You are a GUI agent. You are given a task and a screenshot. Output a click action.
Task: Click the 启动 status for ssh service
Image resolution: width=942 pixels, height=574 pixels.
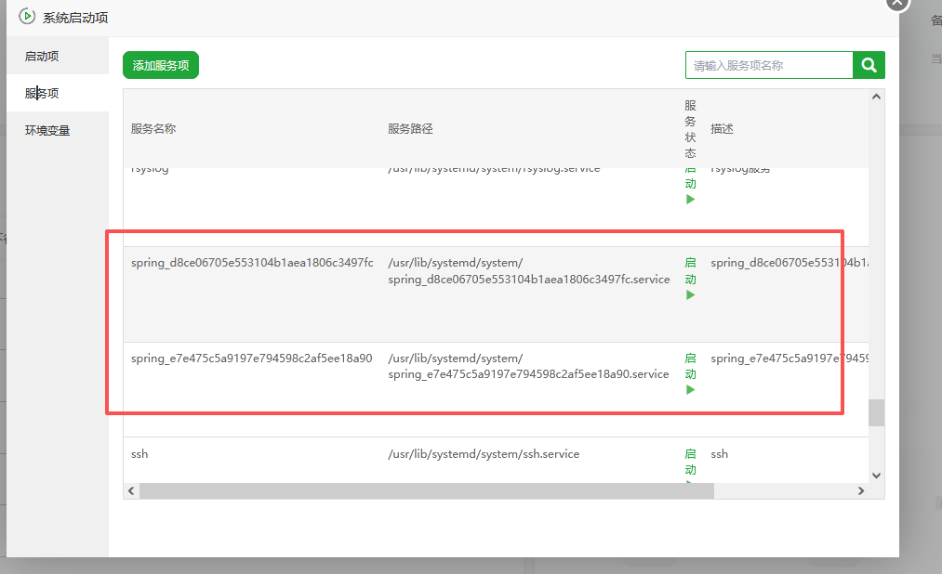pyautogui.click(x=690, y=462)
